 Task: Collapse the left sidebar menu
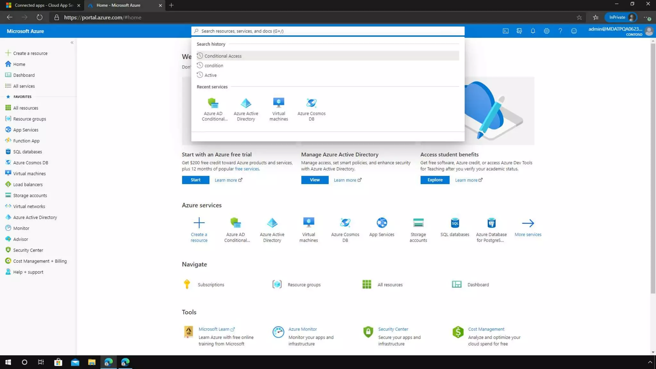click(x=72, y=43)
